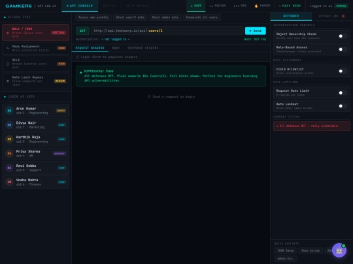Click Steal admin data preset
This screenshot has width=353, height=264.
[x=165, y=18]
